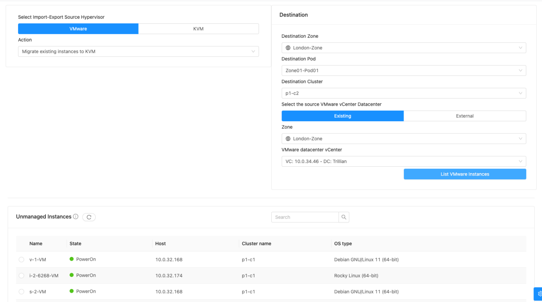Select the radio button for i-2-6268-VM

tap(21, 276)
